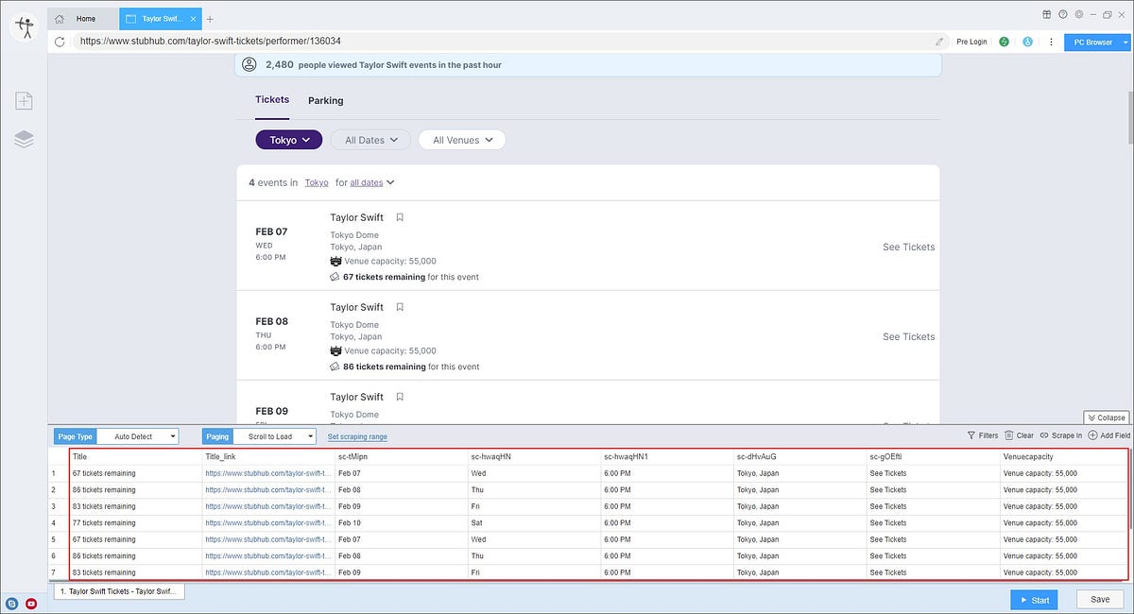The height and width of the screenshot is (614, 1134).
Task: Switch to the Home browser tab
Action: point(83,18)
